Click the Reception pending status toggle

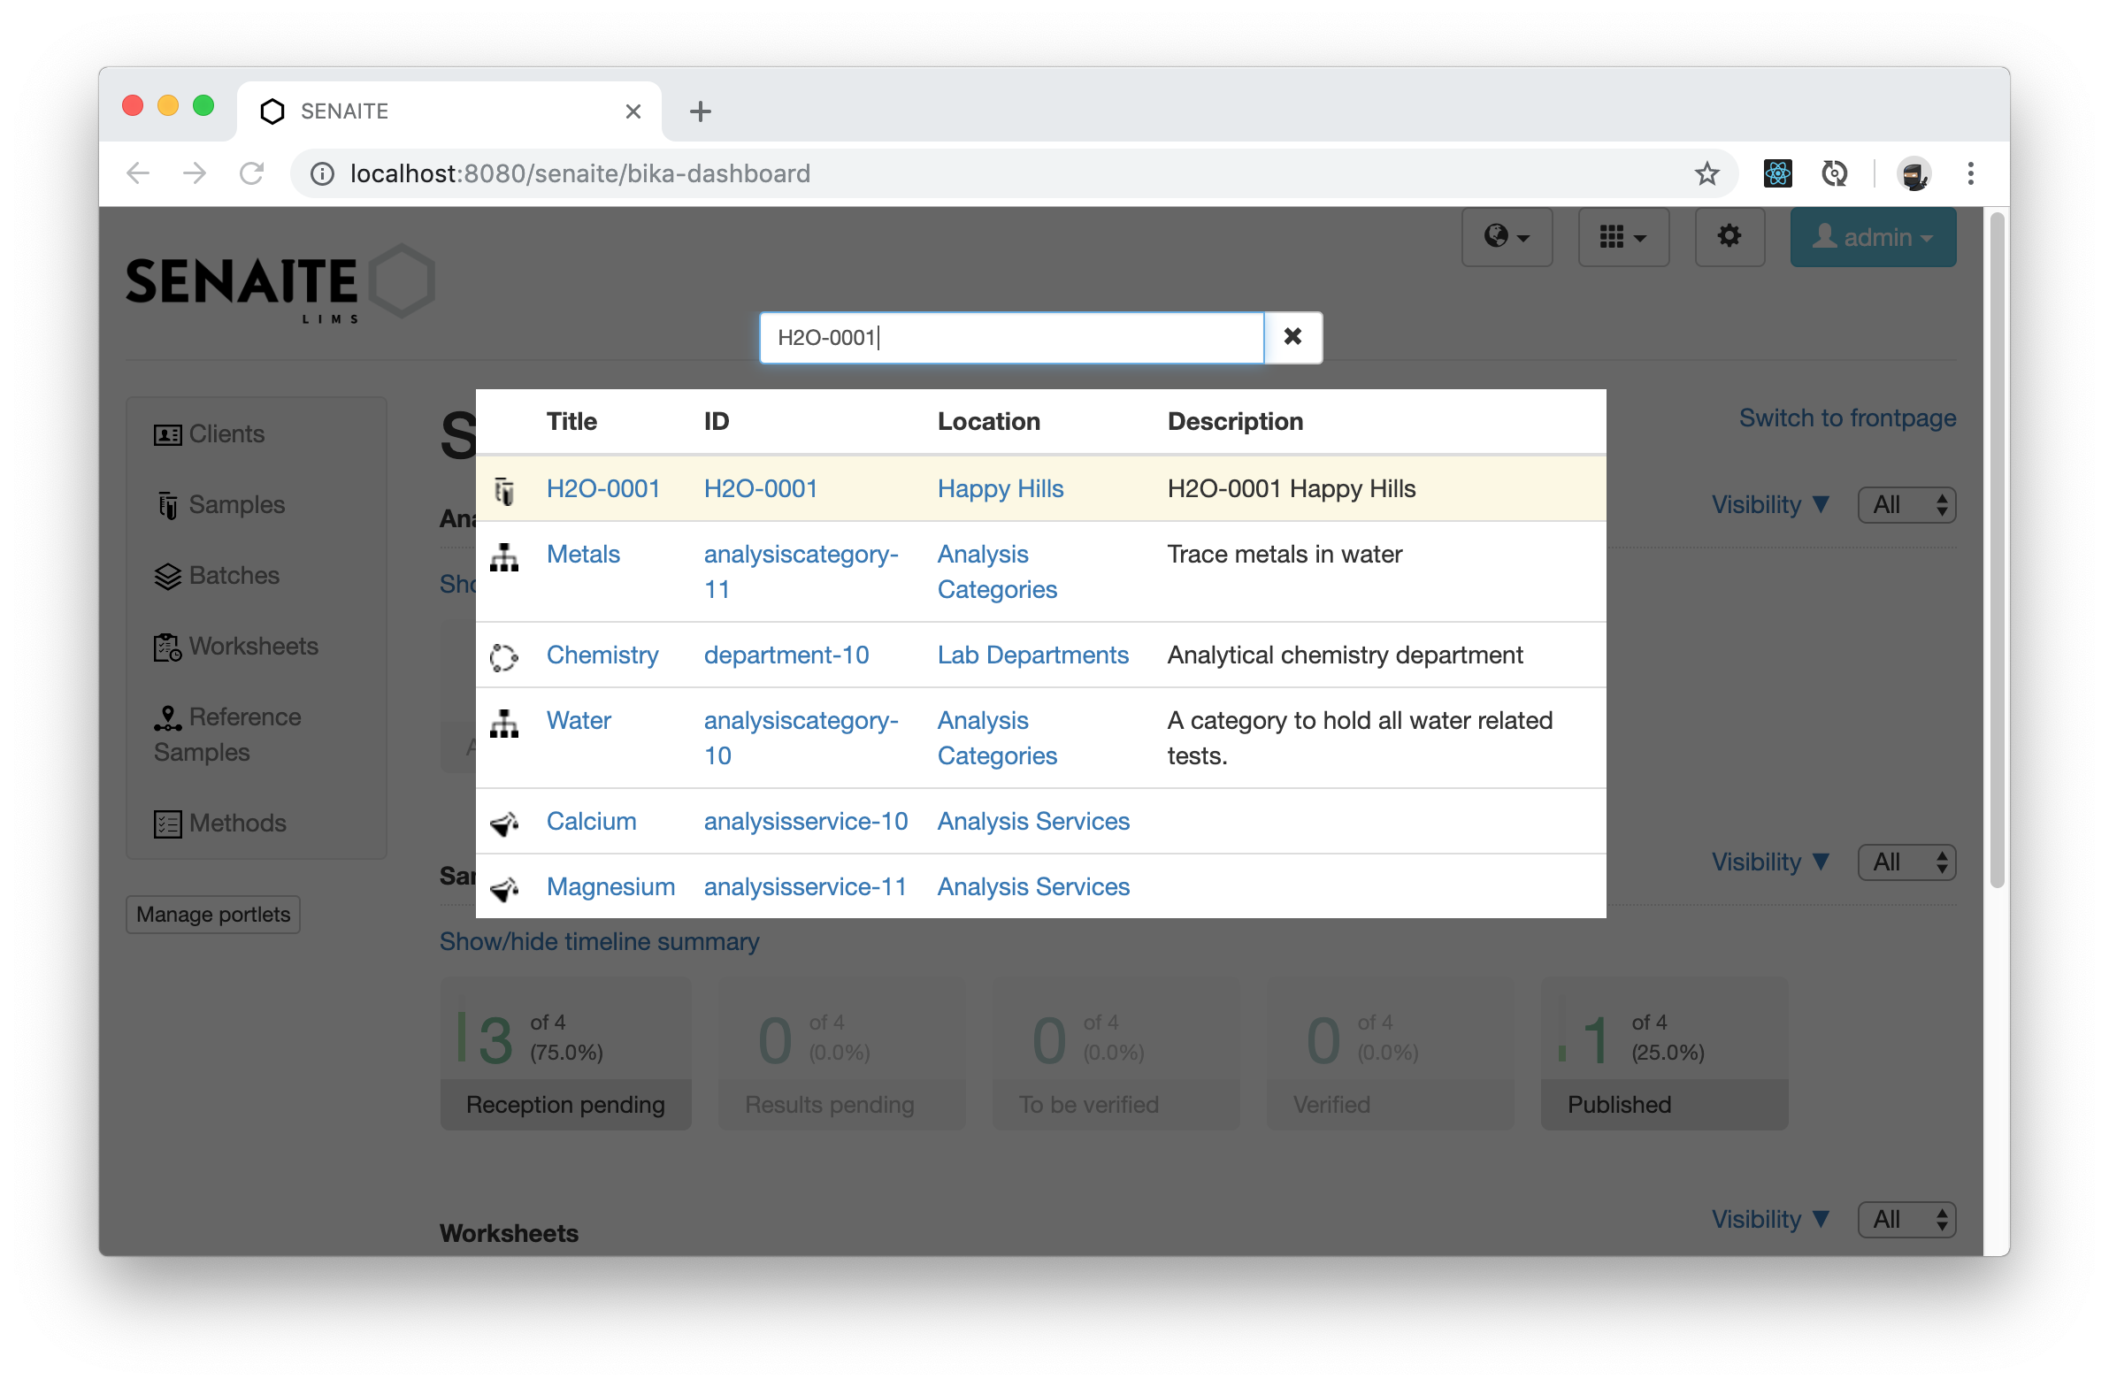point(564,1104)
